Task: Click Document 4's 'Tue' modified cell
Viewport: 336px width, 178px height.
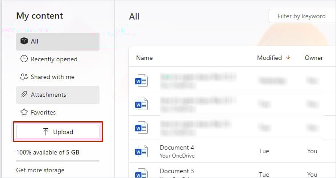Action: pyautogui.click(x=264, y=151)
